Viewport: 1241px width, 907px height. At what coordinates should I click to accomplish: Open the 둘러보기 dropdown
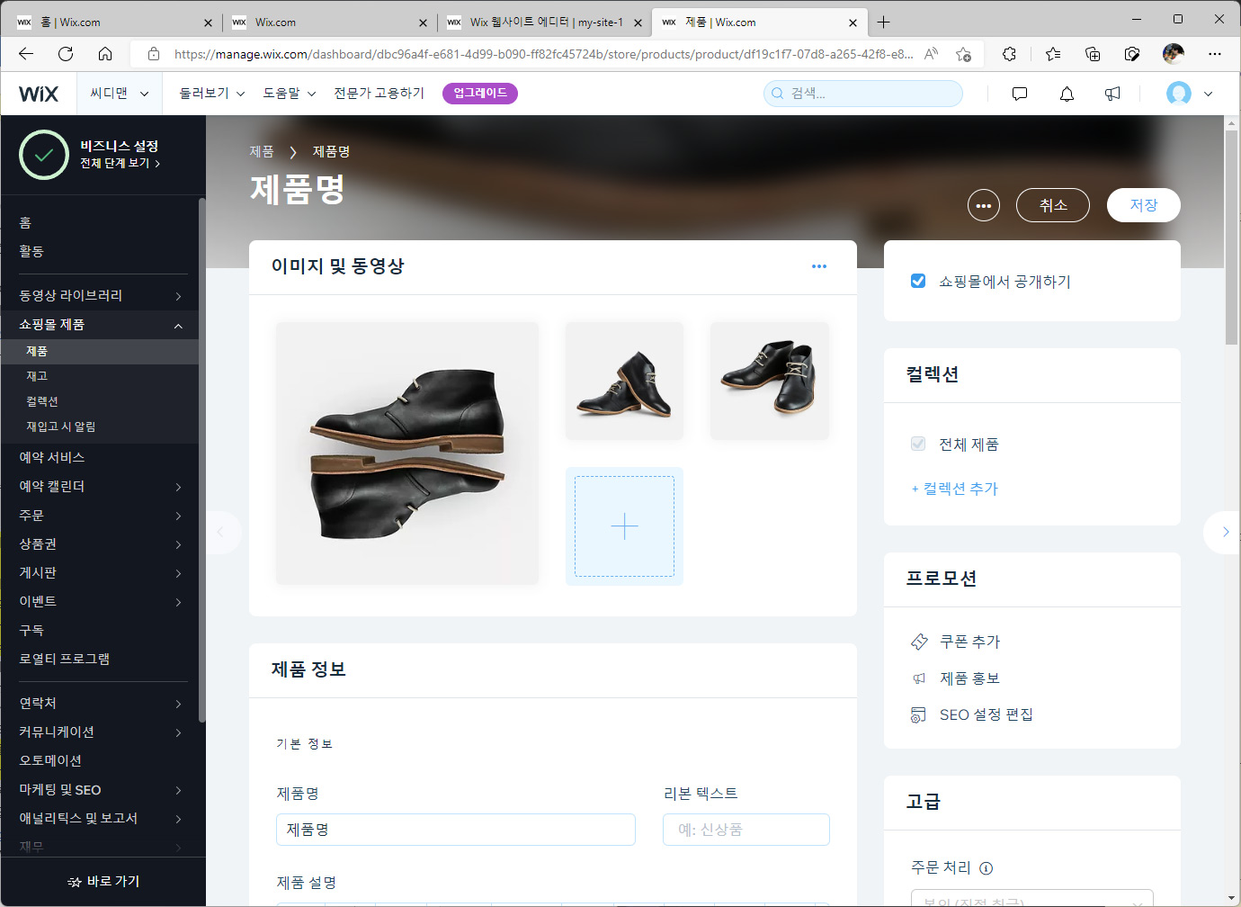212,94
